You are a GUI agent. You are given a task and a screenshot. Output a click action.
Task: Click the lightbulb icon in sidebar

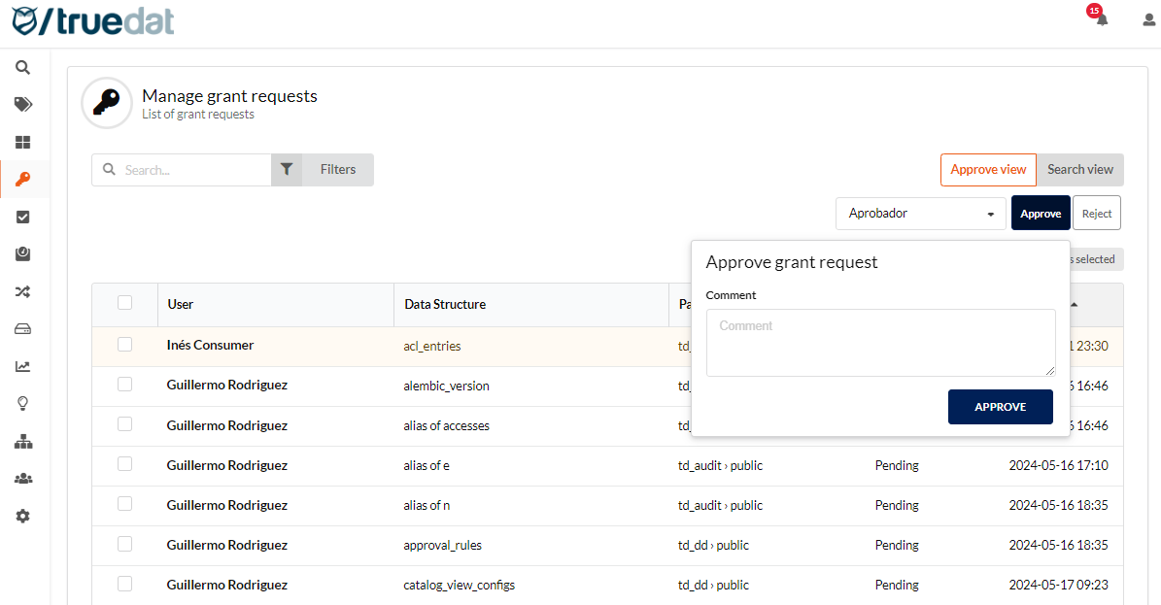[22, 404]
